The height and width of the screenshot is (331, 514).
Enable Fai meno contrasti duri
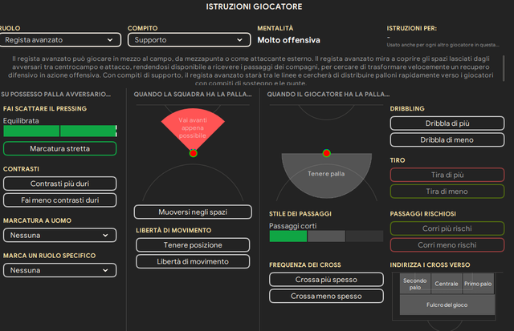(59, 200)
